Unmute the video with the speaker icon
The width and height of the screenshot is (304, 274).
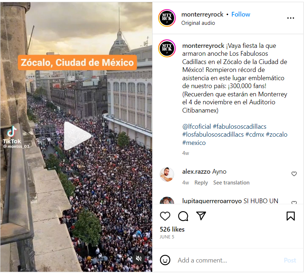(x=139, y=258)
